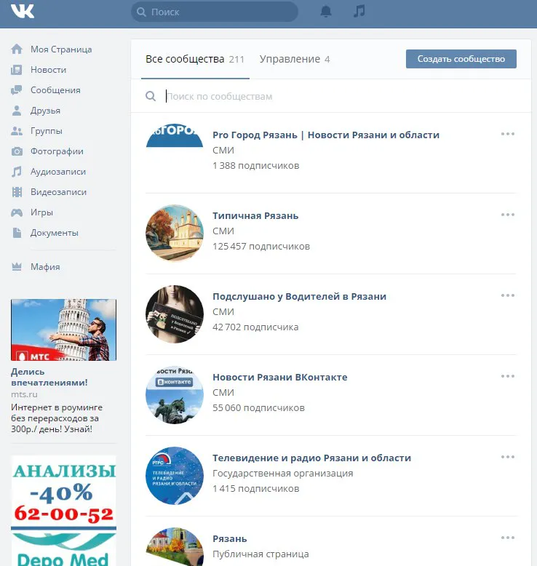
Task: Click the Игры gamepad icon
Action: 17,212
